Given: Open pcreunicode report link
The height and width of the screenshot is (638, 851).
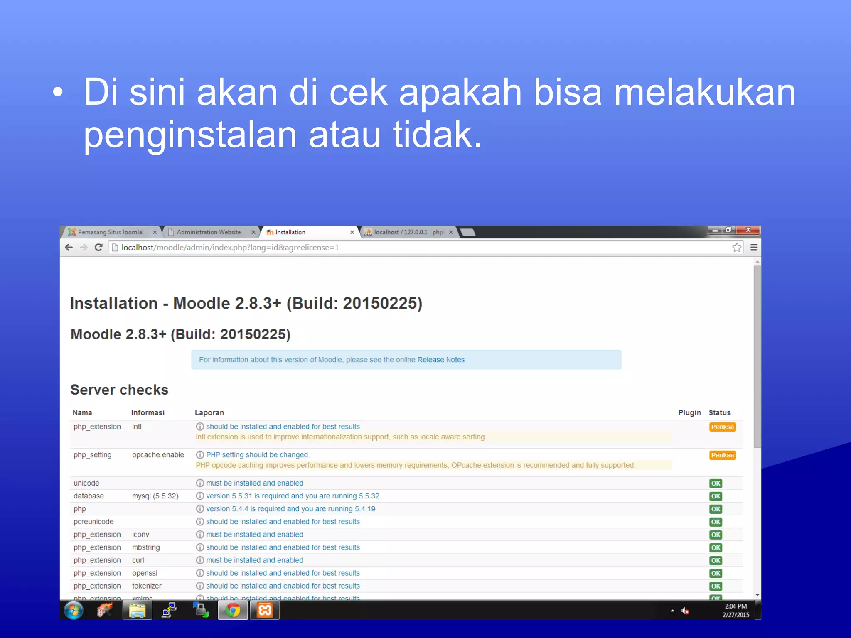Looking at the screenshot, I should point(283,522).
